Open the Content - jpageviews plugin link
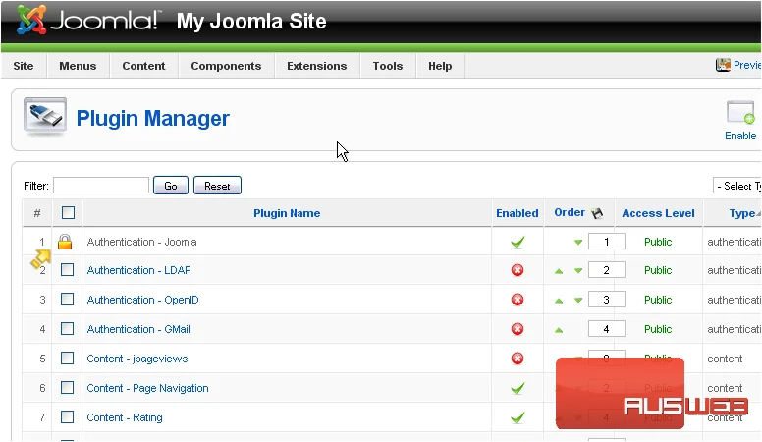762x442 pixels. point(137,359)
